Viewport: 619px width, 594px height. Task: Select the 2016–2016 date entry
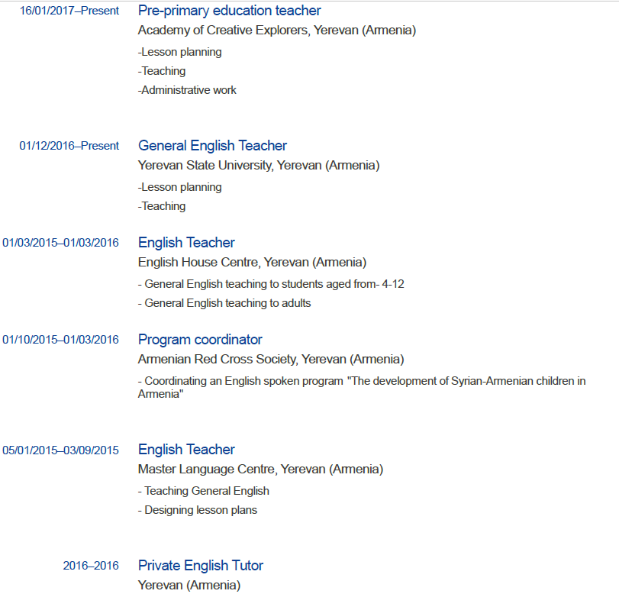[91, 566]
